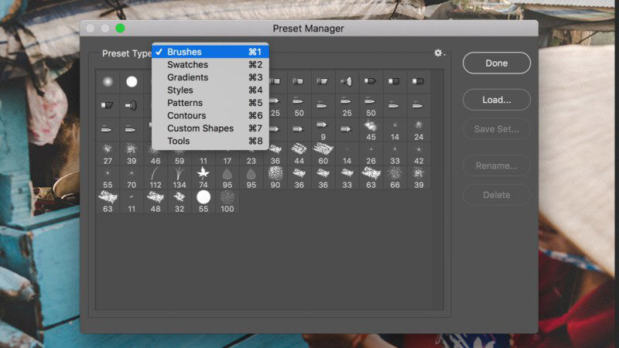Click the Done button

[x=496, y=63]
